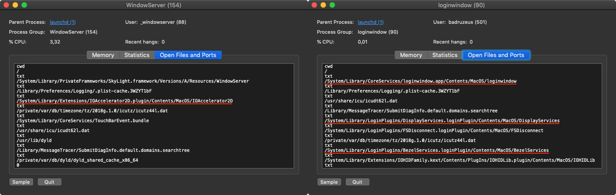
Task: Click SubmitDiagInfo searchtree path in loginwindow window
Action: point(411,111)
